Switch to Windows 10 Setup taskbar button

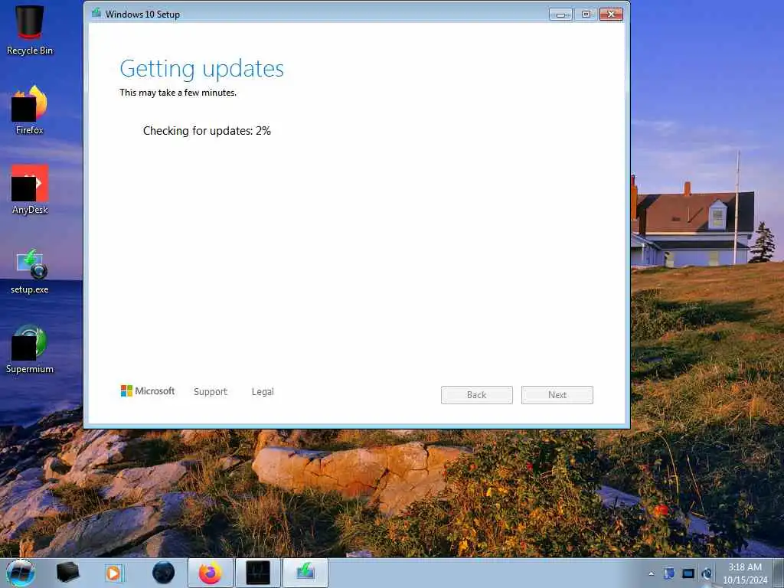coord(305,573)
